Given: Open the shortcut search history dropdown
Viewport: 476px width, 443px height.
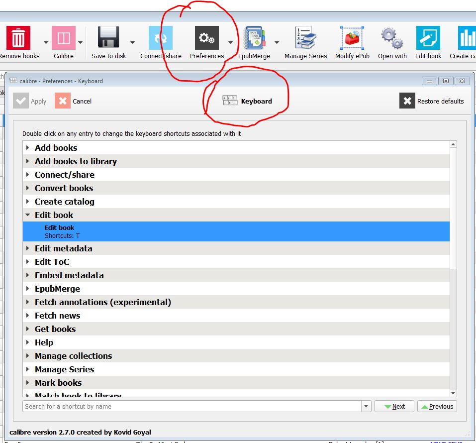Looking at the screenshot, I should point(366,406).
